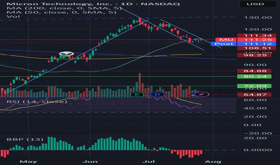Click the 120.00 price axis value
280x165 pixels.
point(258,29)
